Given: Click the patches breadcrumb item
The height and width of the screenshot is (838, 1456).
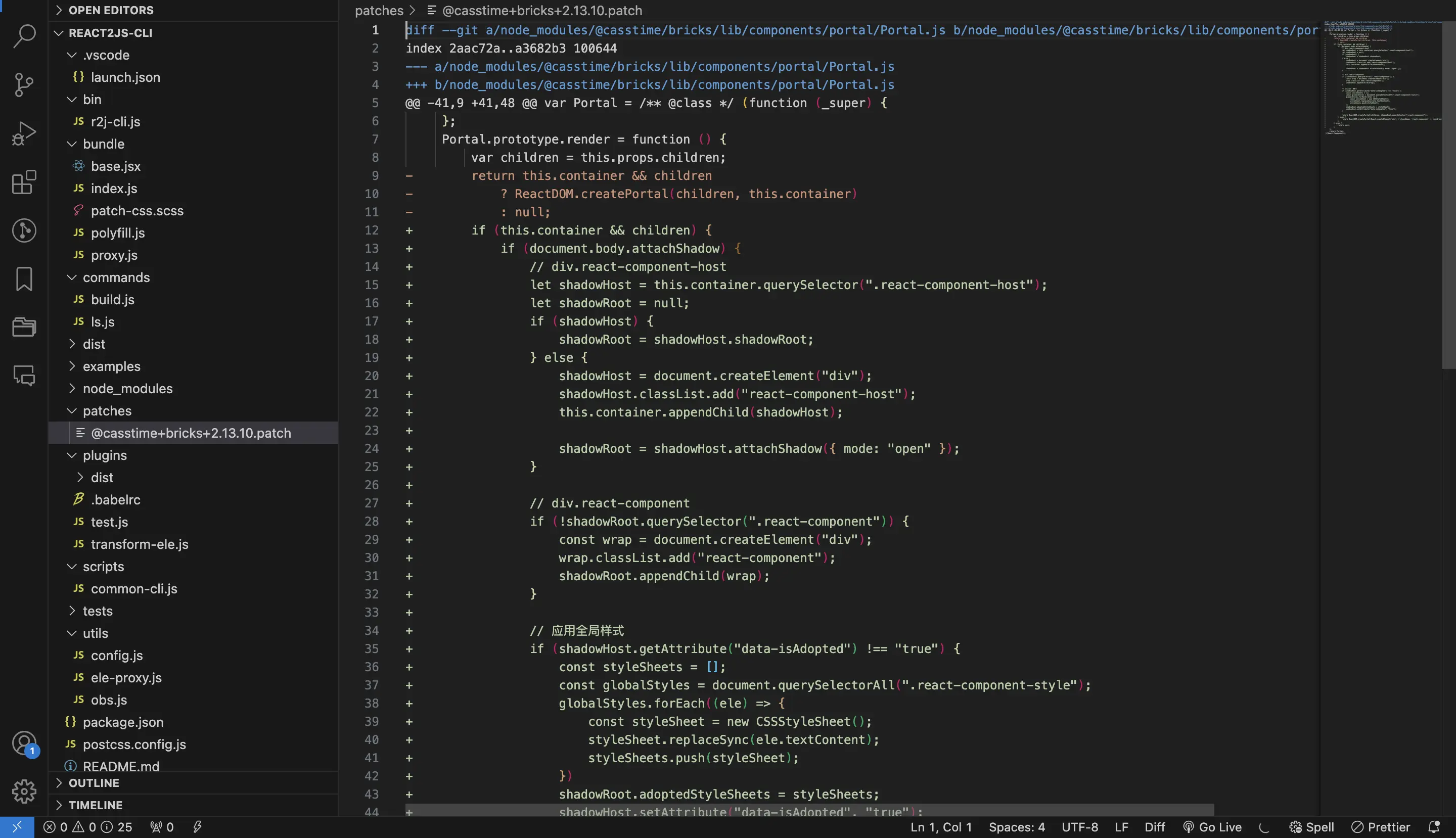Looking at the screenshot, I should [379, 10].
